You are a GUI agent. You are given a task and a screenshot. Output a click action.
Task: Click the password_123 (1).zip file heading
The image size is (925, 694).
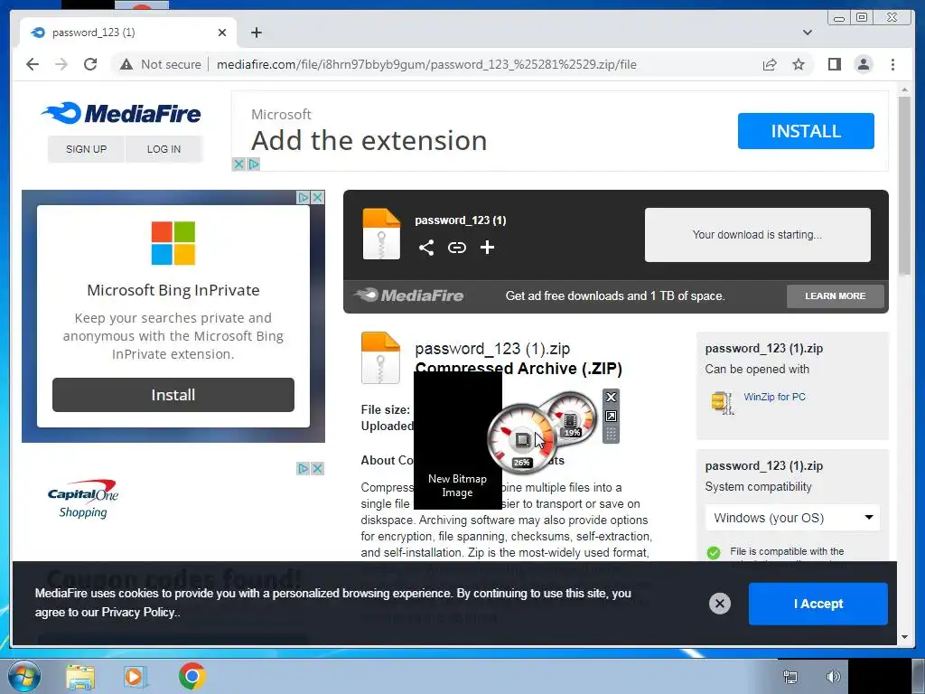[492, 349]
